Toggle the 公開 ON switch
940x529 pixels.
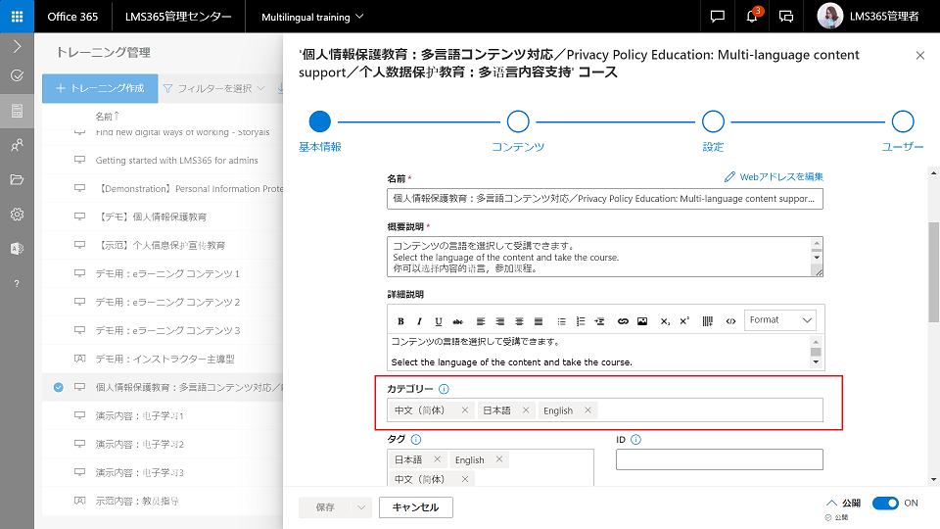coord(885,503)
